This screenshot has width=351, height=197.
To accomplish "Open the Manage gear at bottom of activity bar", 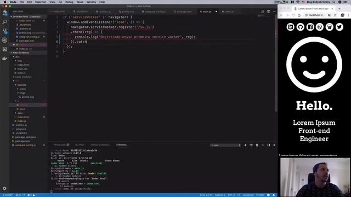I will pos(4,188).
